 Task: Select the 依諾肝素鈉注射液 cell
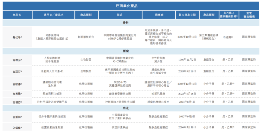[52, 127]
